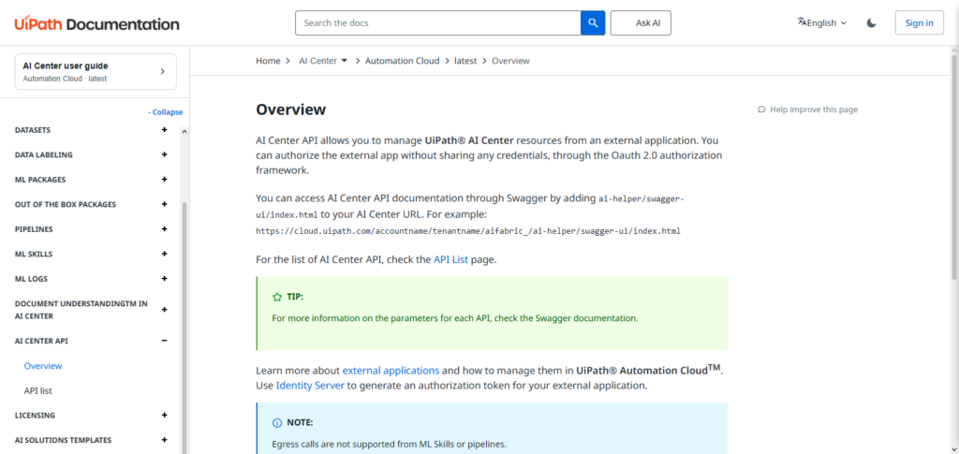Click the ML LOGS section label

[31, 279]
